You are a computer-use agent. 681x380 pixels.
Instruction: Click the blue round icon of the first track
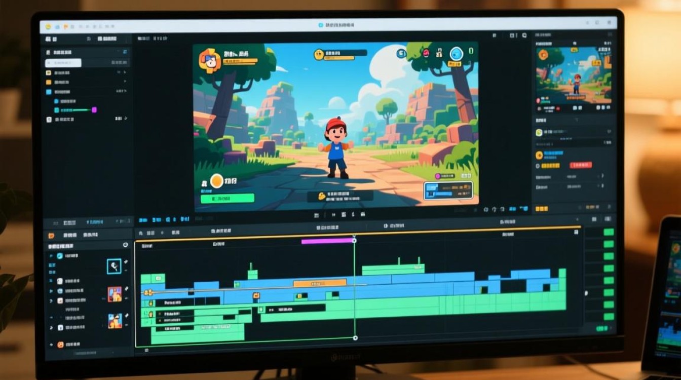tap(60, 256)
